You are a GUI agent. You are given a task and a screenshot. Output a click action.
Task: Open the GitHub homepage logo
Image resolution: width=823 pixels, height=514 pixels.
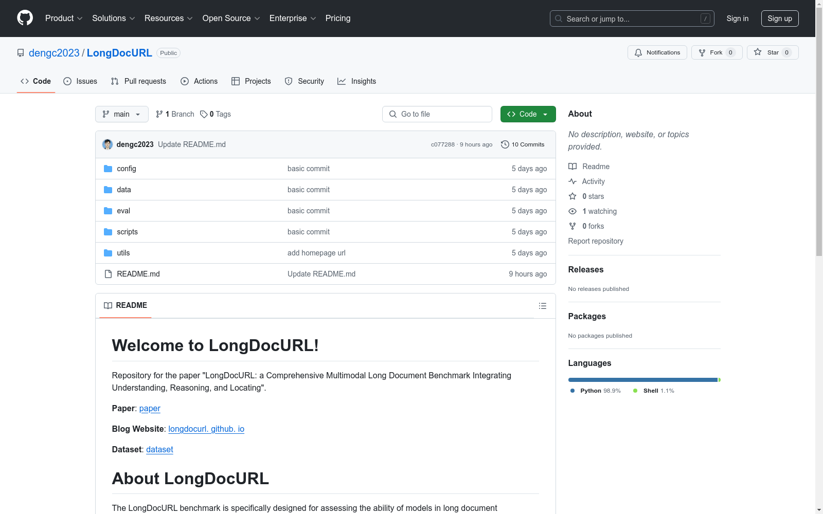[25, 18]
